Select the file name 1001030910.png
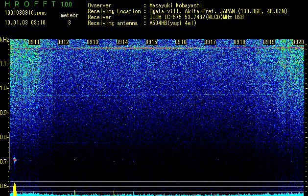The width and height of the screenshot is (308, 196). click(25, 13)
